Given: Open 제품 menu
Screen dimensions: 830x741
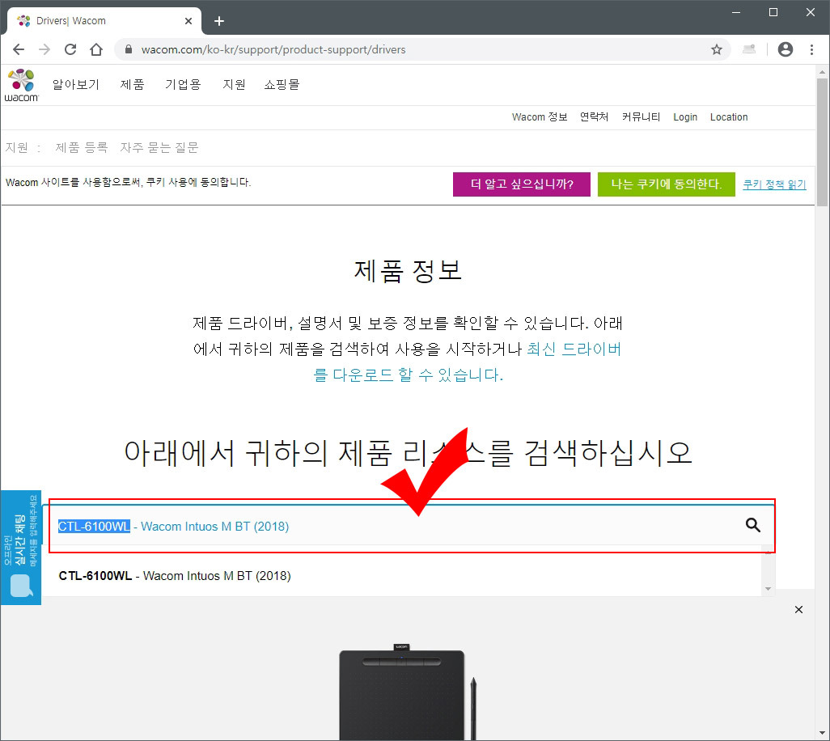Looking at the screenshot, I should point(133,85).
